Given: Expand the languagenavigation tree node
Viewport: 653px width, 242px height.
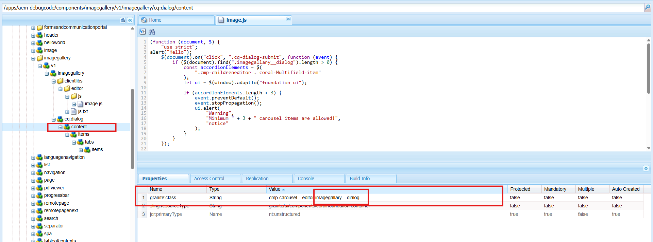Looking at the screenshot, I should coord(33,158).
